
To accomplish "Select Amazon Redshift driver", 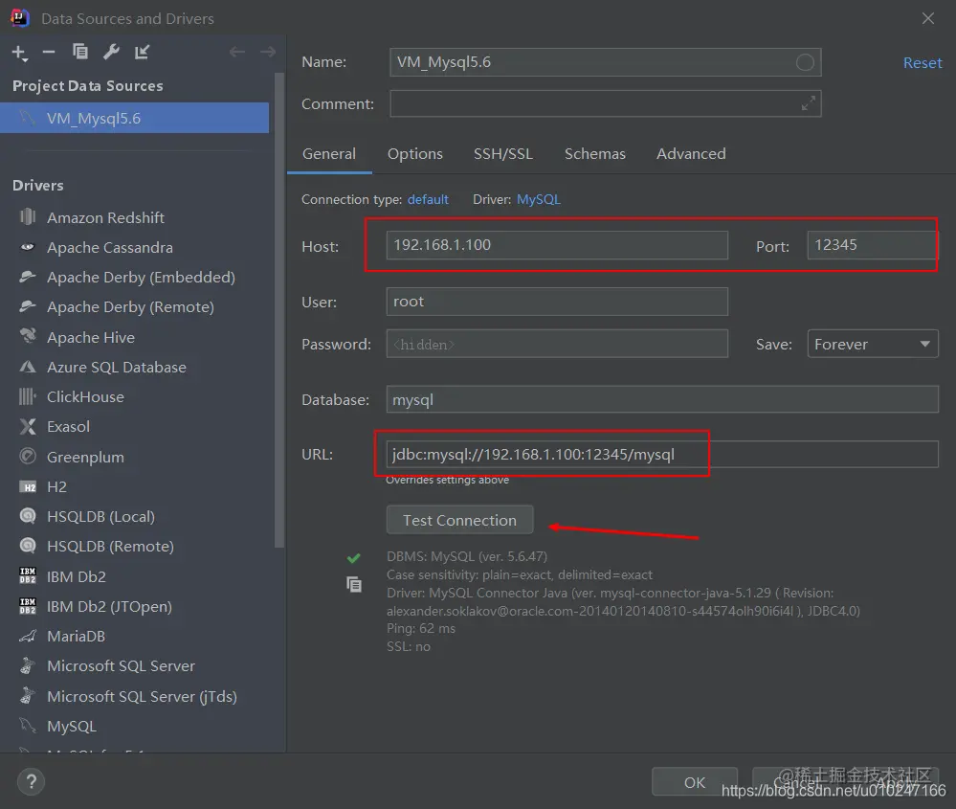I will [105, 218].
